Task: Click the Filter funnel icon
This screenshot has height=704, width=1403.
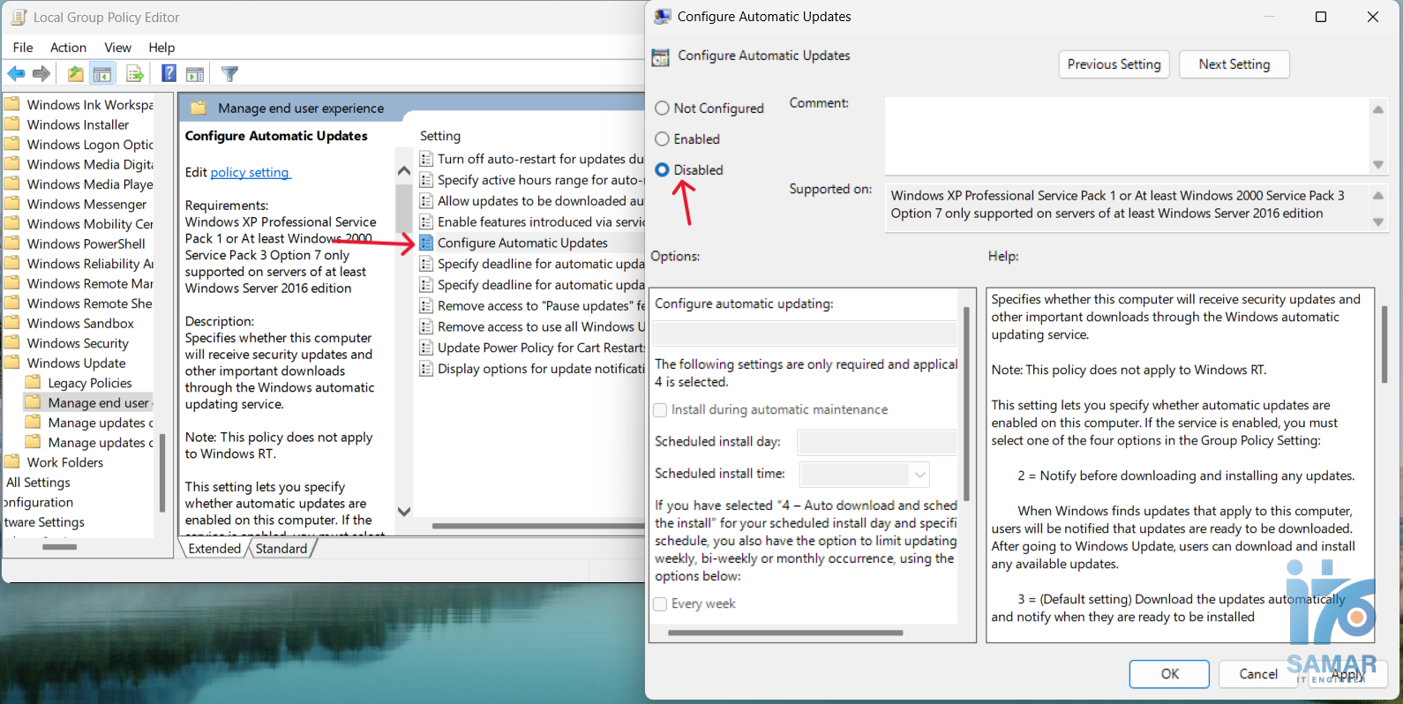Action: (229, 74)
